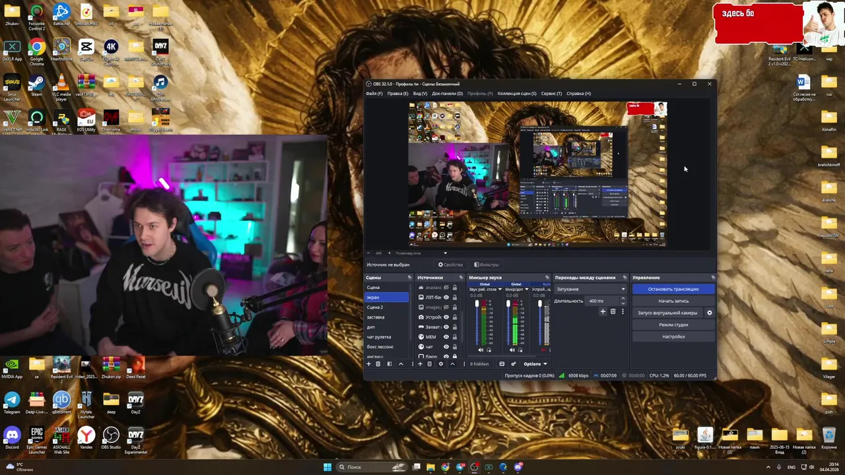Open qBittorrent desktop icon
Image resolution: width=845 pixels, height=475 pixels.
[61, 403]
